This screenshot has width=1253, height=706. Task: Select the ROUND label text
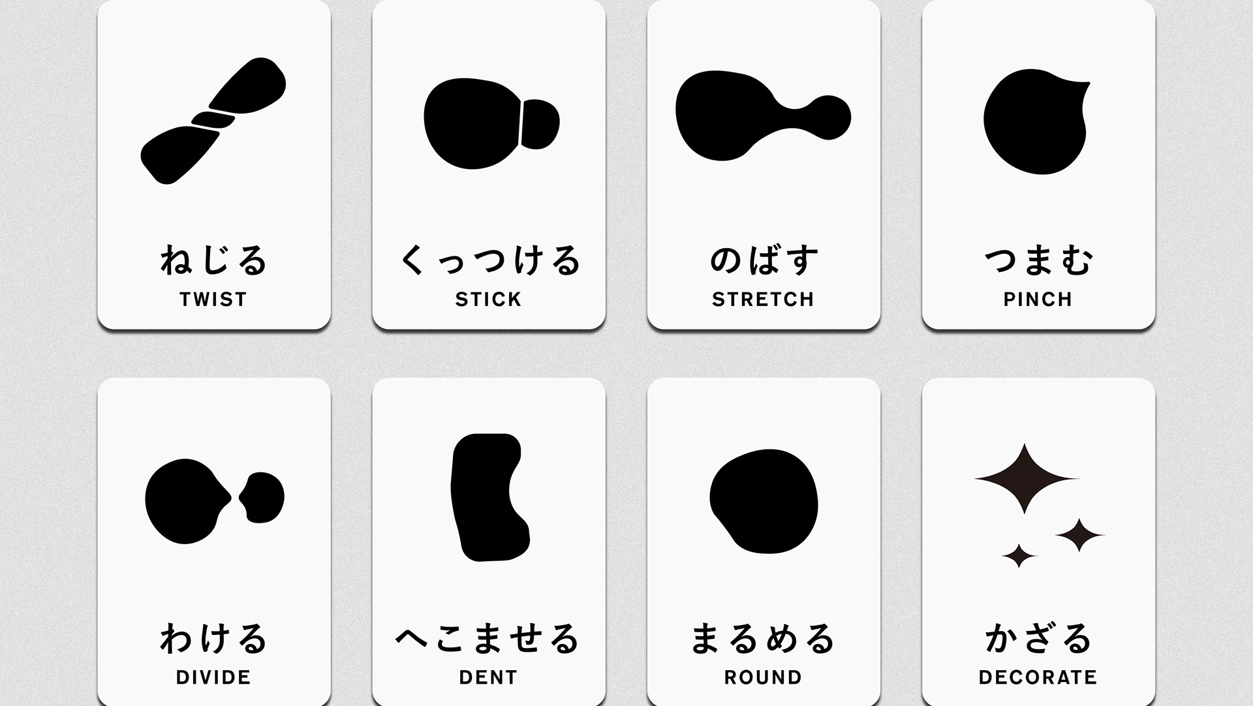[x=764, y=677]
